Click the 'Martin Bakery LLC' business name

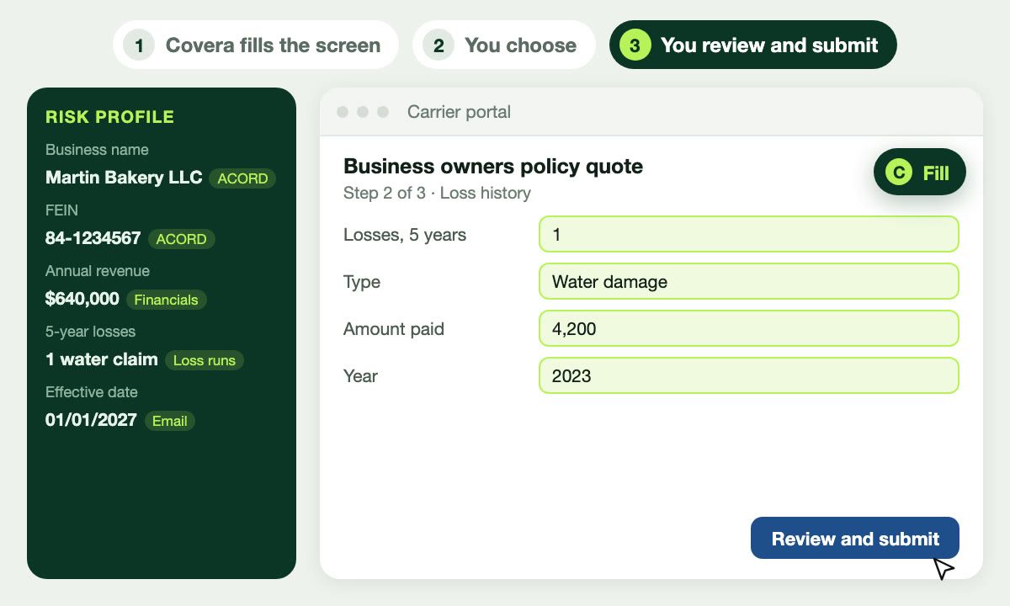click(x=124, y=178)
